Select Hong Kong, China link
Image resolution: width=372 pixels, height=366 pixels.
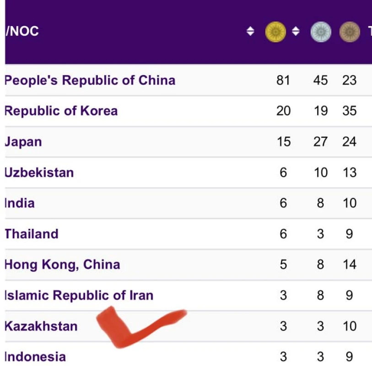click(x=62, y=264)
